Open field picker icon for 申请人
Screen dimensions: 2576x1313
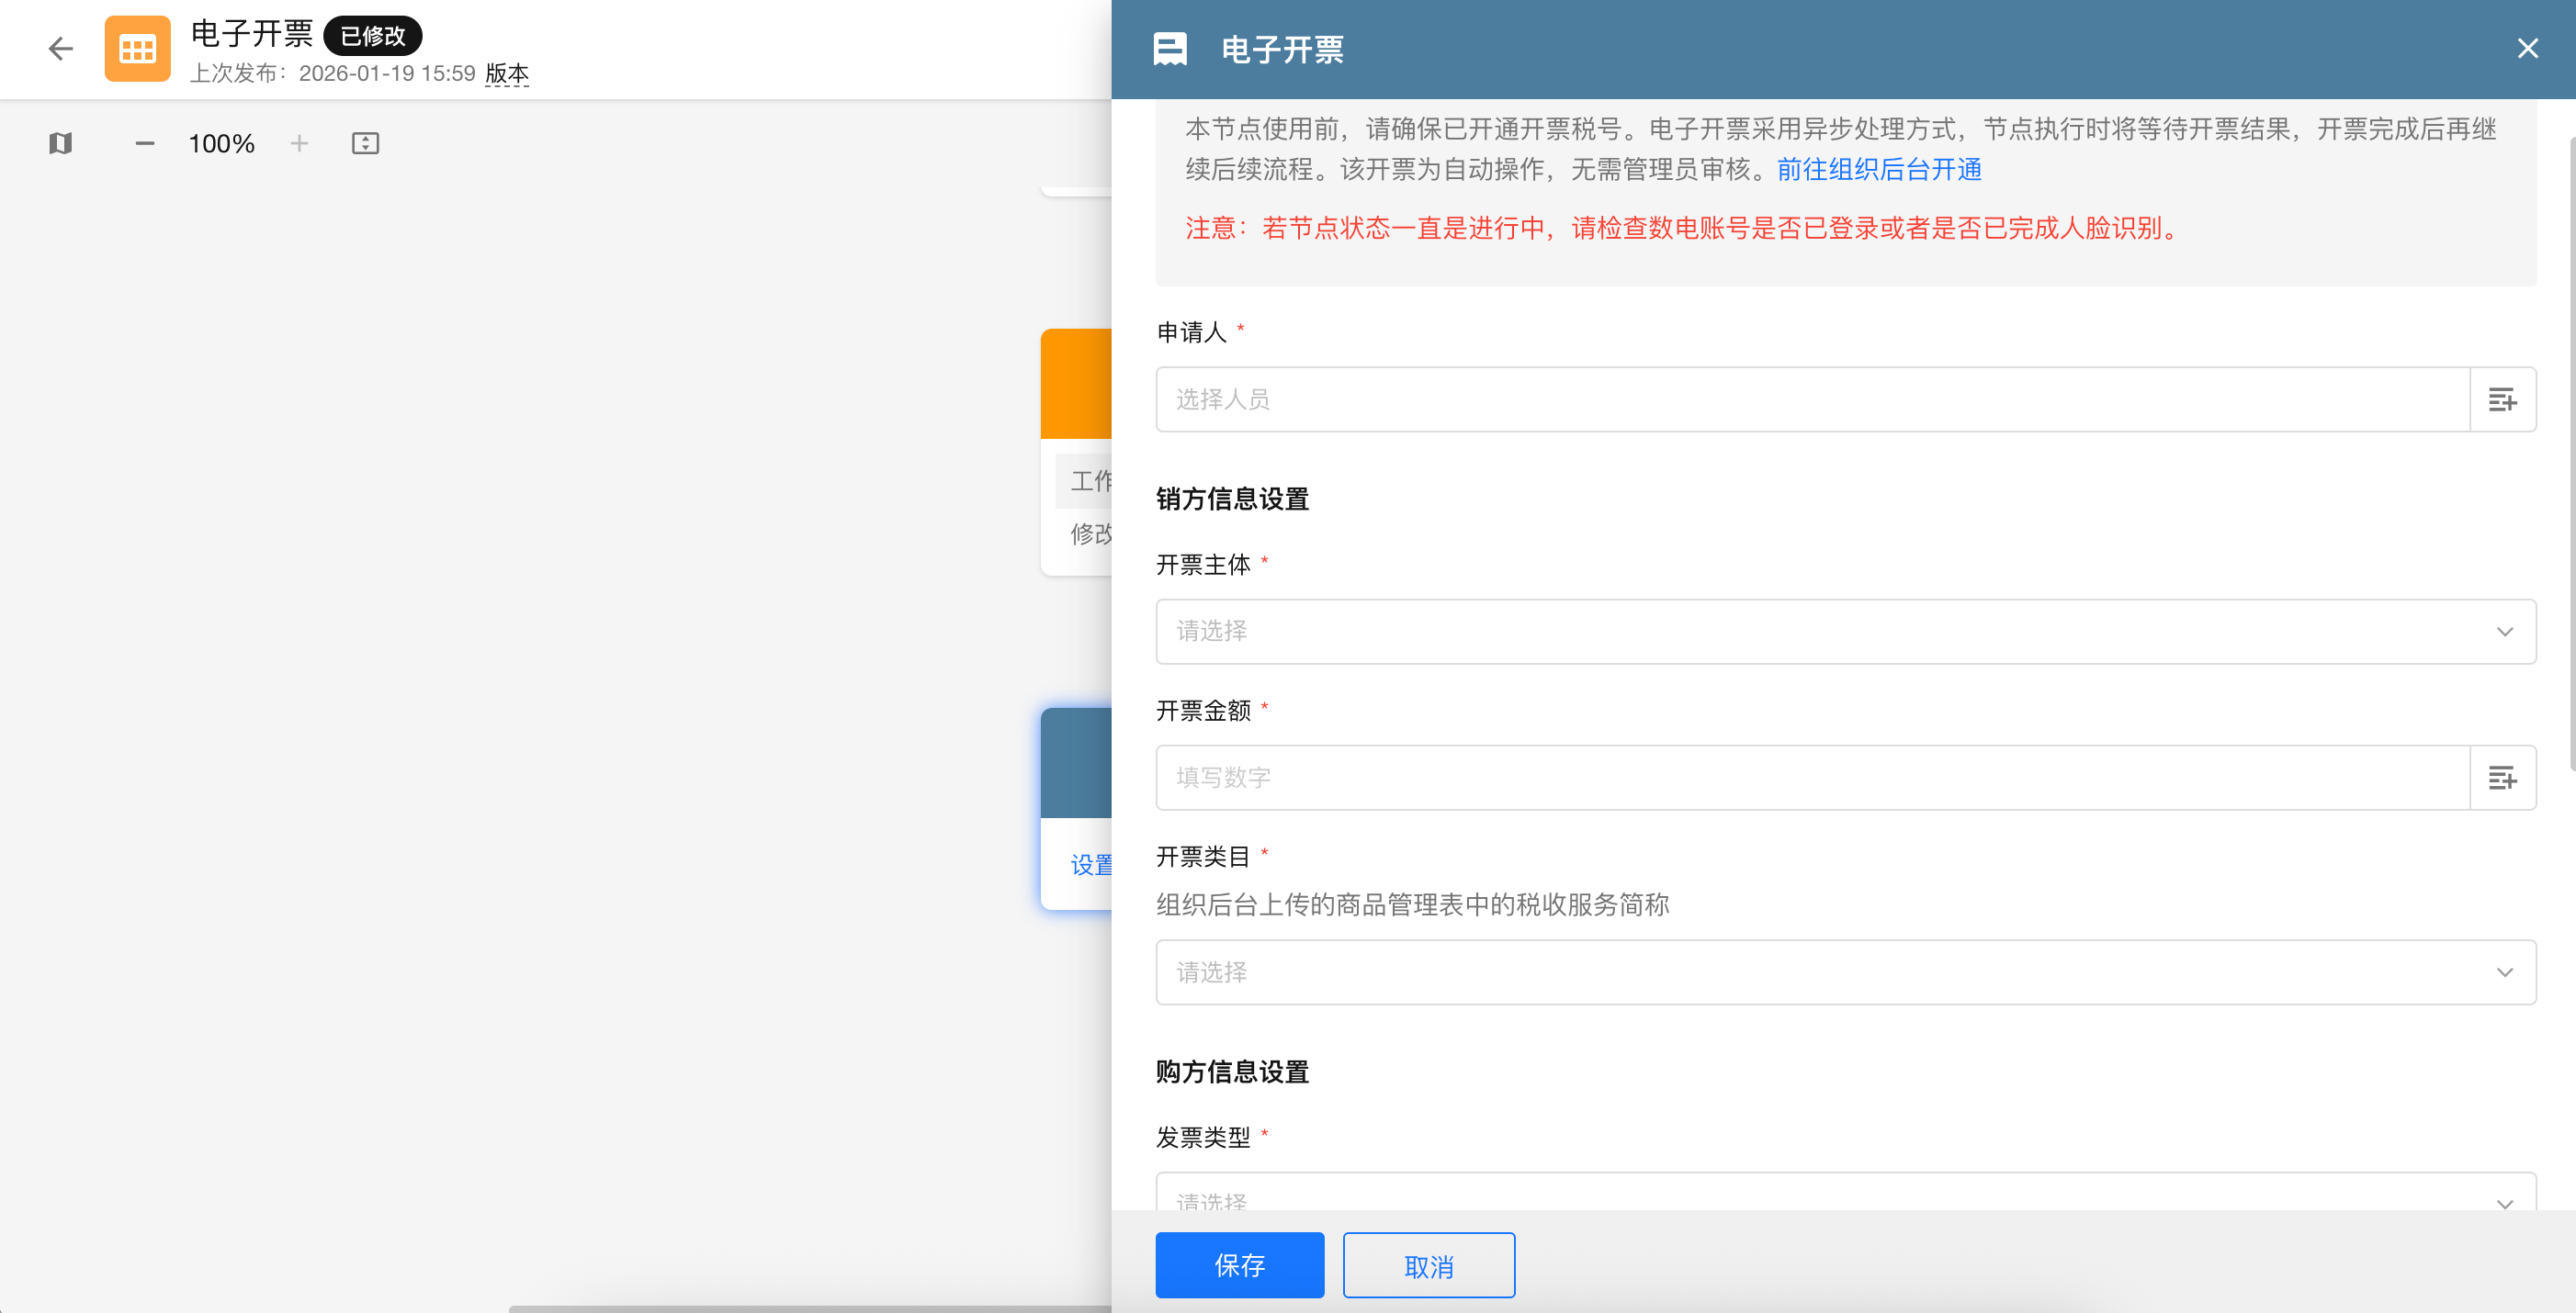pos(2502,399)
